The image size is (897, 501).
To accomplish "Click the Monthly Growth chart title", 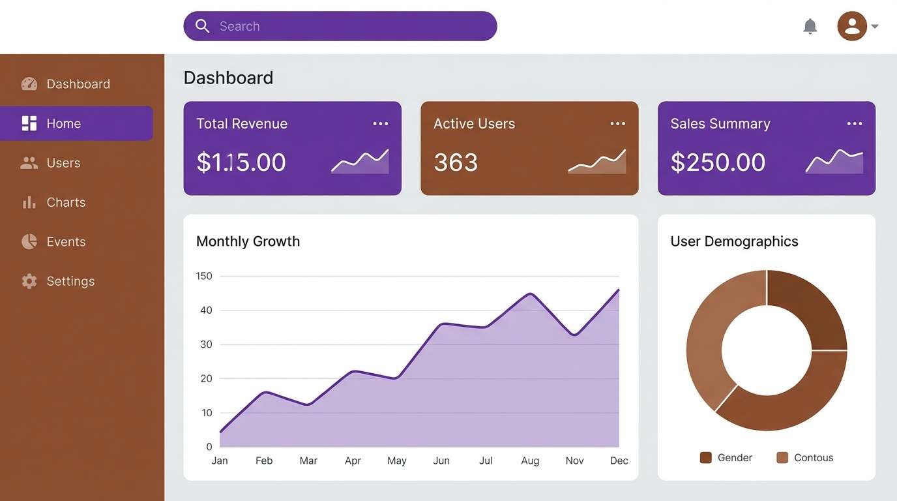I will pos(248,241).
